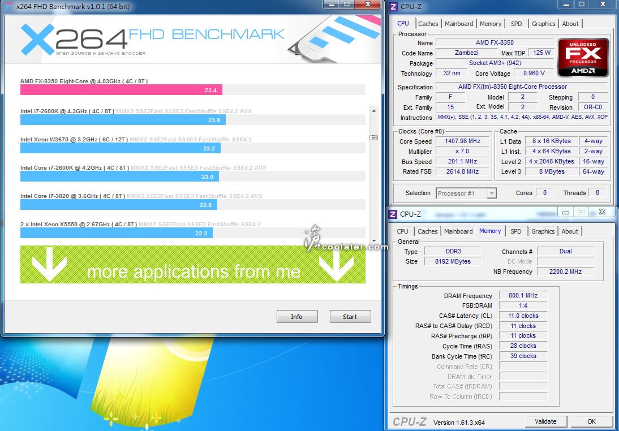Click the scroll-up arrow in benchmark results list
The image size is (619, 431).
coord(374,111)
